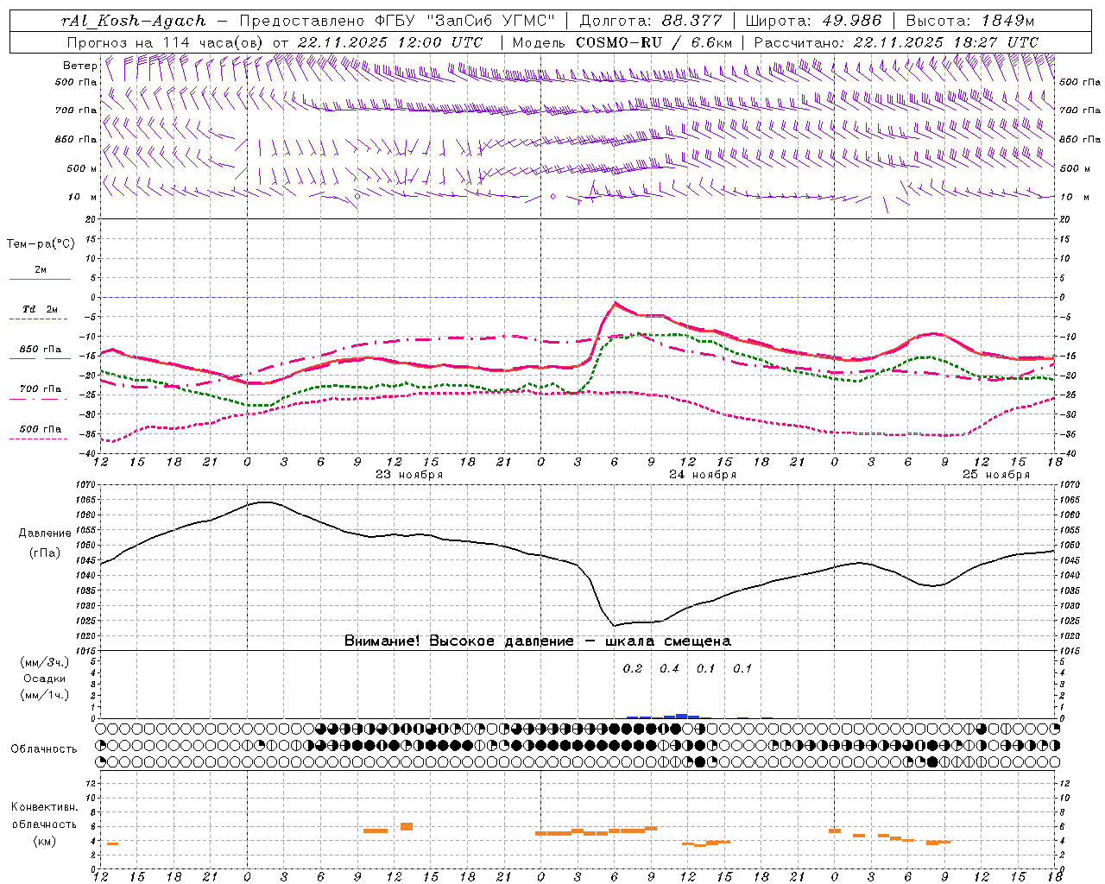Click the 24 ноября date label
This screenshot has height=884, width=1105.
[702, 475]
